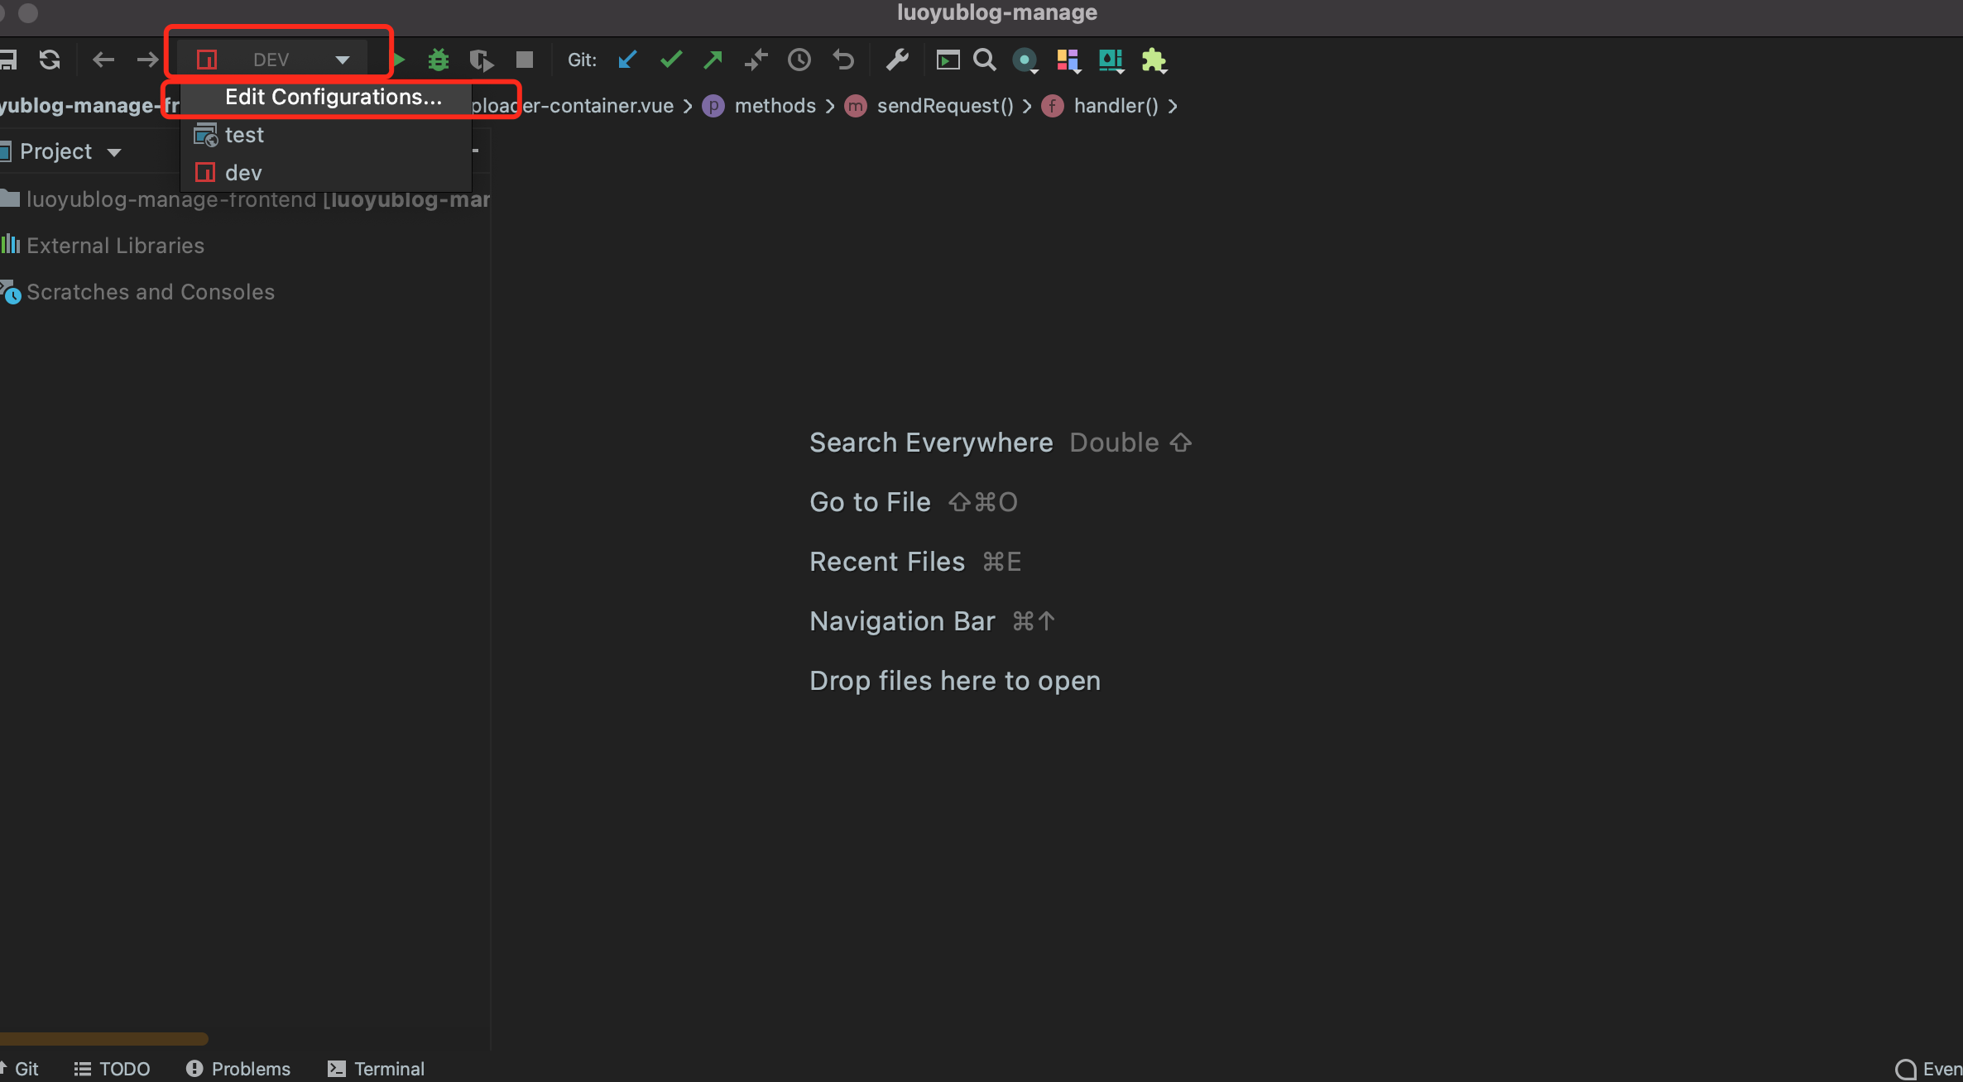
Task: Click the Stop square icon
Action: pyautogui.click(x=525, y=60)
